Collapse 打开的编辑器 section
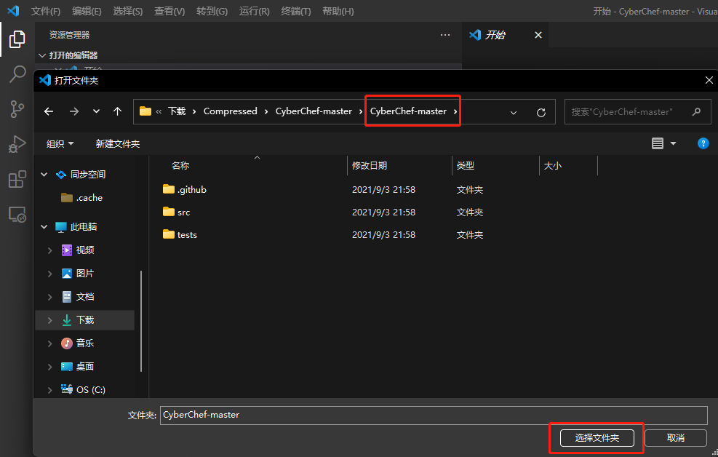Screen dimensions: 718x457 tap(42, 55)
